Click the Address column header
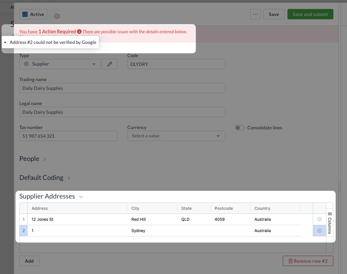 (78, 208)
